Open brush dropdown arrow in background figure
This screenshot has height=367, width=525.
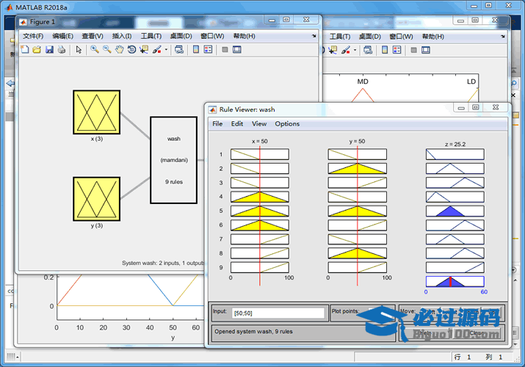point(355,50)
